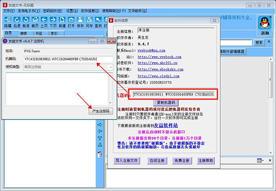Open the 密码修改(M) menu
Image resolution: width=276 pixels, height=191 pixels.
(52, 11)
